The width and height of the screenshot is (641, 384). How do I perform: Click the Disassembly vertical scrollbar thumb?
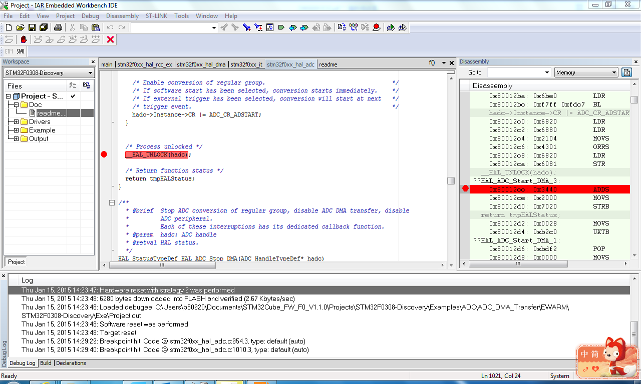point(634,99)
